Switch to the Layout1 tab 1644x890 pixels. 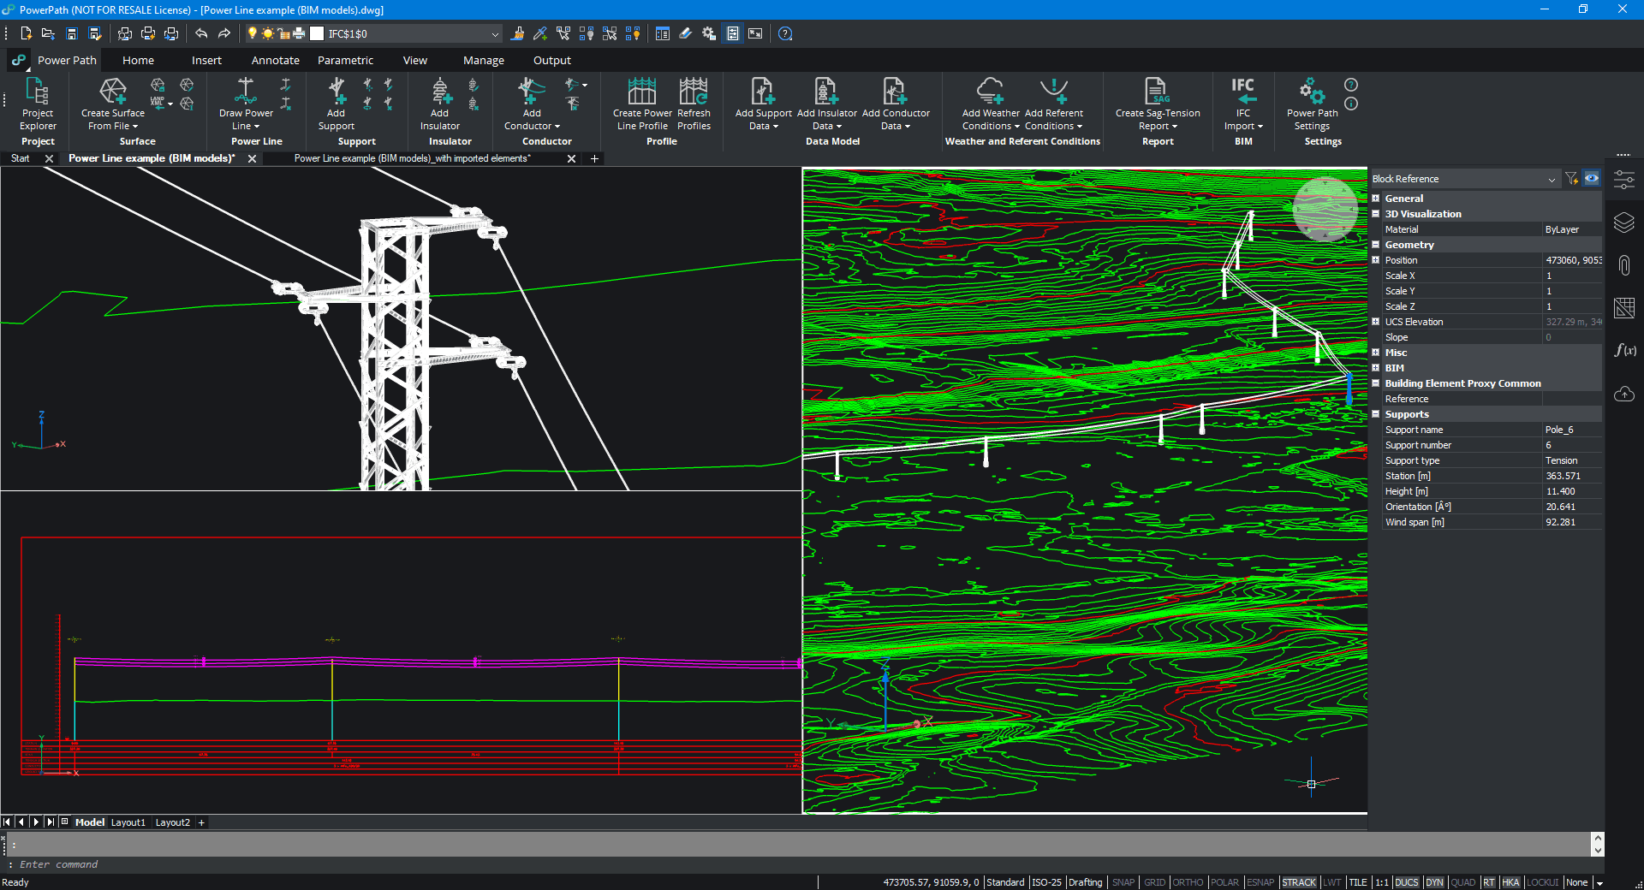point(128,822)
